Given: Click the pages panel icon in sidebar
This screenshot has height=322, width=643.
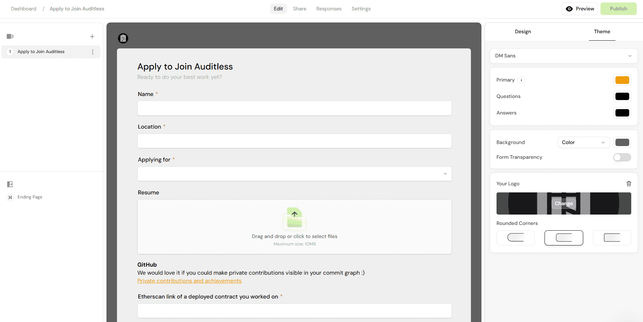Looking at the screenshot, I should click(x=10, y=36).
